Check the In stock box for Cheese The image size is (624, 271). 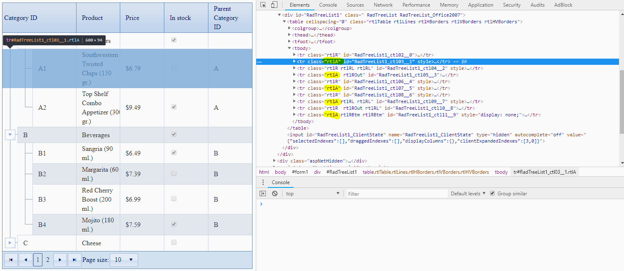pyautogui.click(x=174, y=243)
